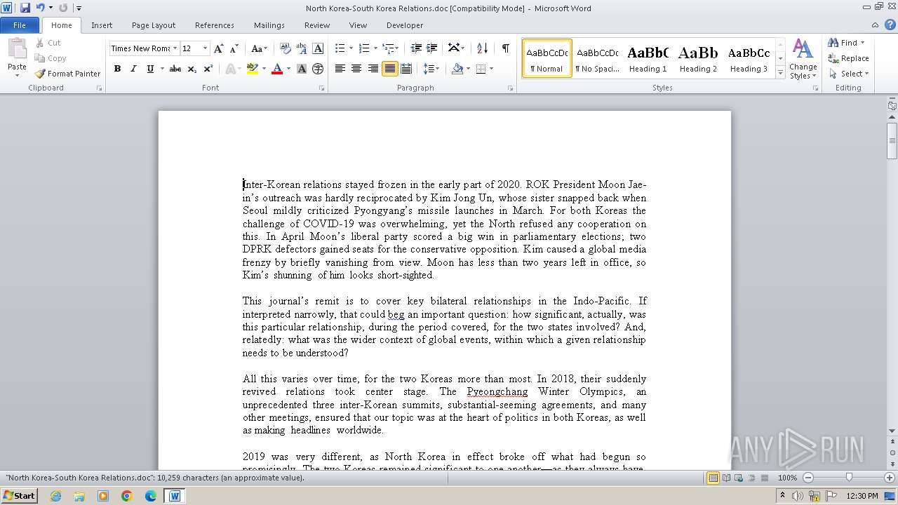The image size is (898, 505).
Task: Toggle italic formatting
Action: point(133,69)
